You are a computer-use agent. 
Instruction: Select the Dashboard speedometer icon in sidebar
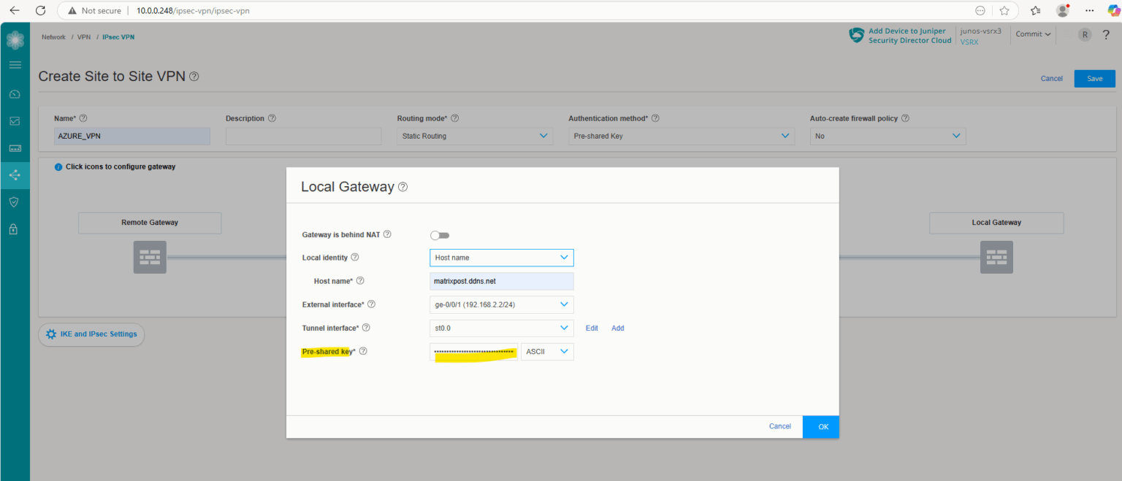15,93
